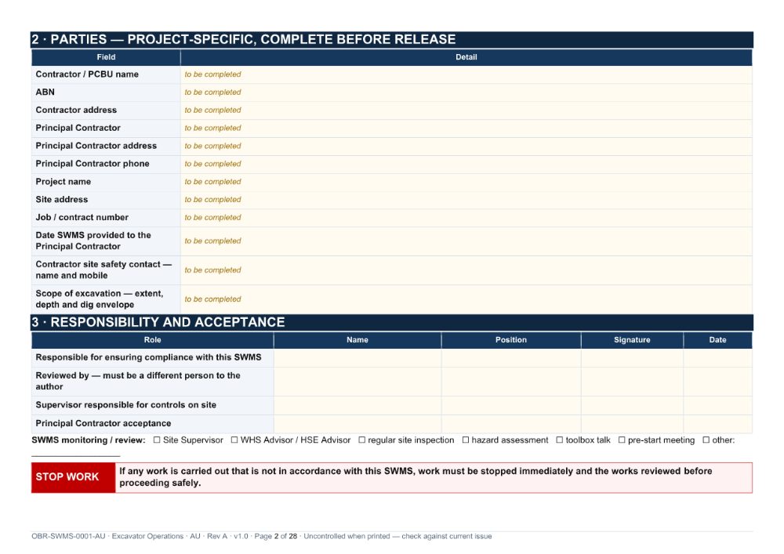The image size is (784, 554).
Task: Tick the Site Supervisor checkbox
Action: pos(157,440)
